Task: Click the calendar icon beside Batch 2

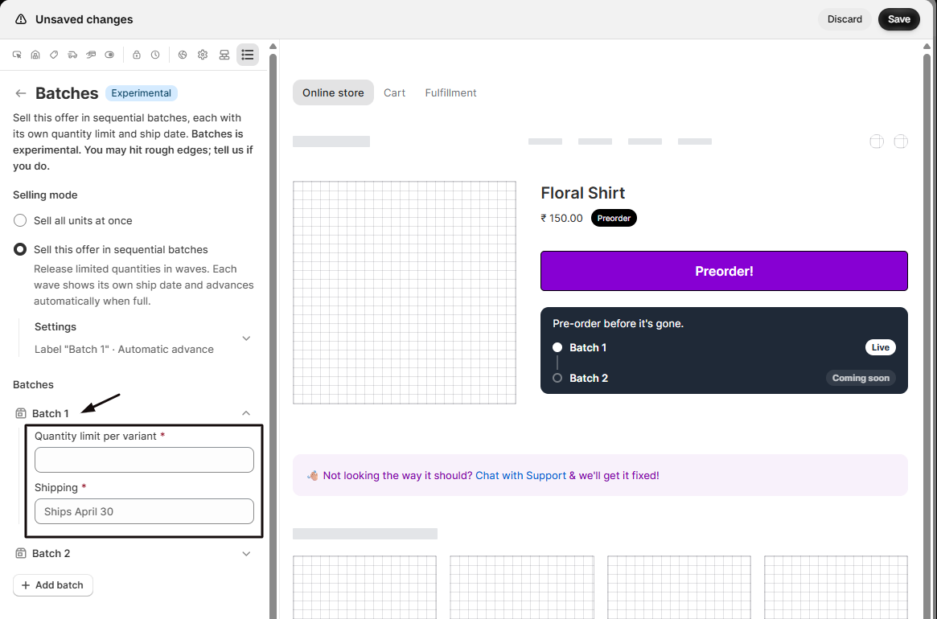Action: 21,553
